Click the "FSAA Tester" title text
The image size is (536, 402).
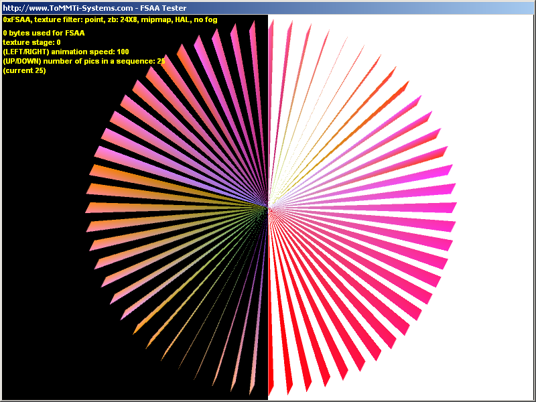pyautogui.click(x=163, y=7)
